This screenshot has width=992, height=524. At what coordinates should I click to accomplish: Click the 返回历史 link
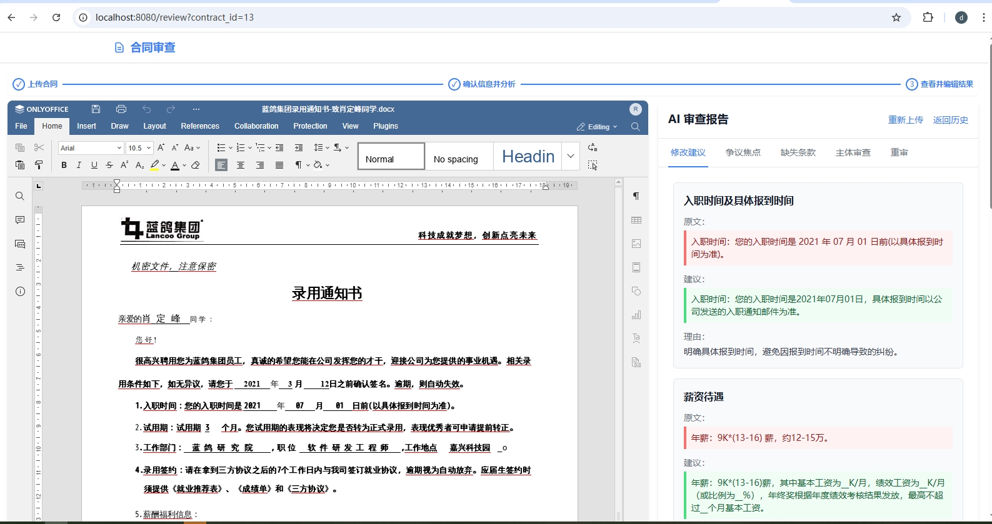click(x=951, y=120)
